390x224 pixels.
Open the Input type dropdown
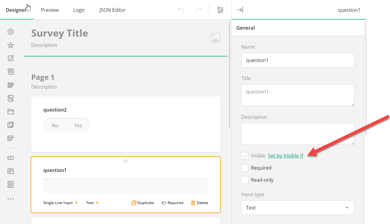[297, 208]
